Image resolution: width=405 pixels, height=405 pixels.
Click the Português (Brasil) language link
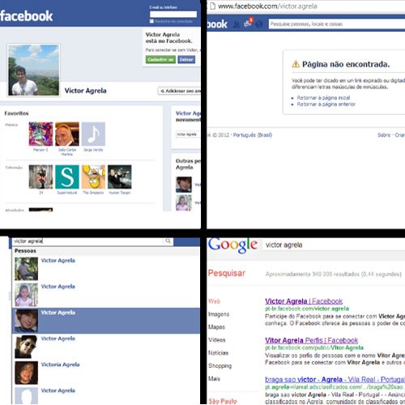coord(253,135)
